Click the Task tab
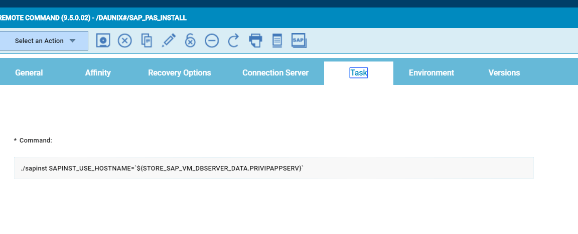 tap(359, 72)
